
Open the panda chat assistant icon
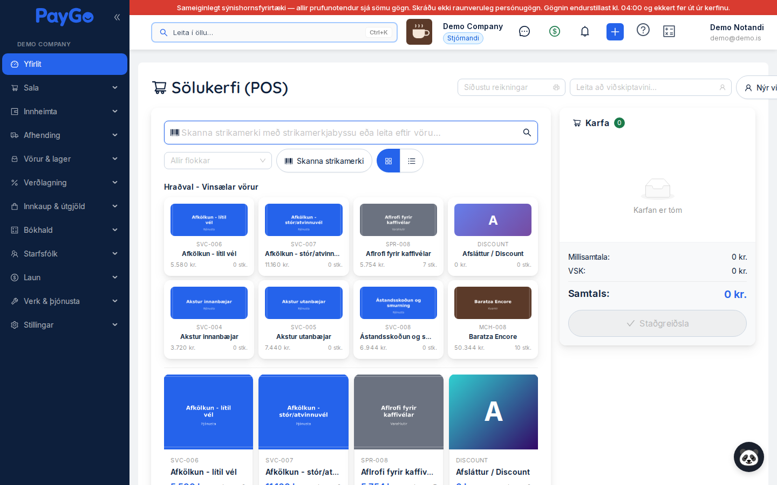coord(749,457)
